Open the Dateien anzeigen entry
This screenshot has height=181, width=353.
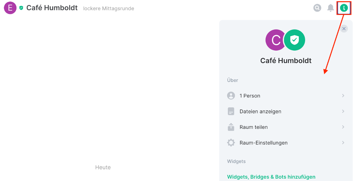click(260, 112)
